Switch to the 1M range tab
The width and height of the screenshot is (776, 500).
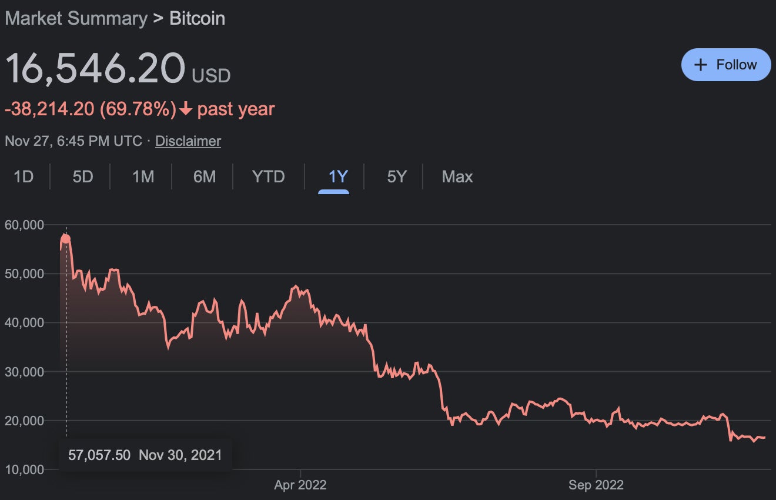[x=143, y=176]
